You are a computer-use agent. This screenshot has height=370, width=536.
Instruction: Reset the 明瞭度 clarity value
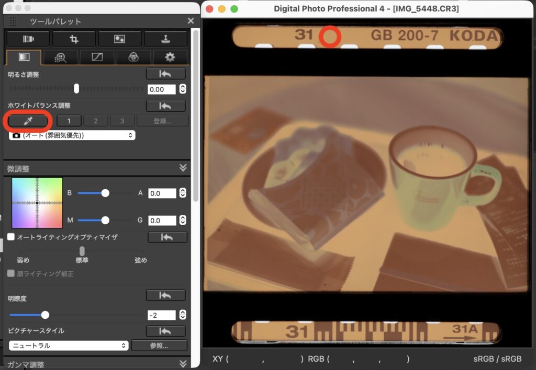tap(165, 295)
